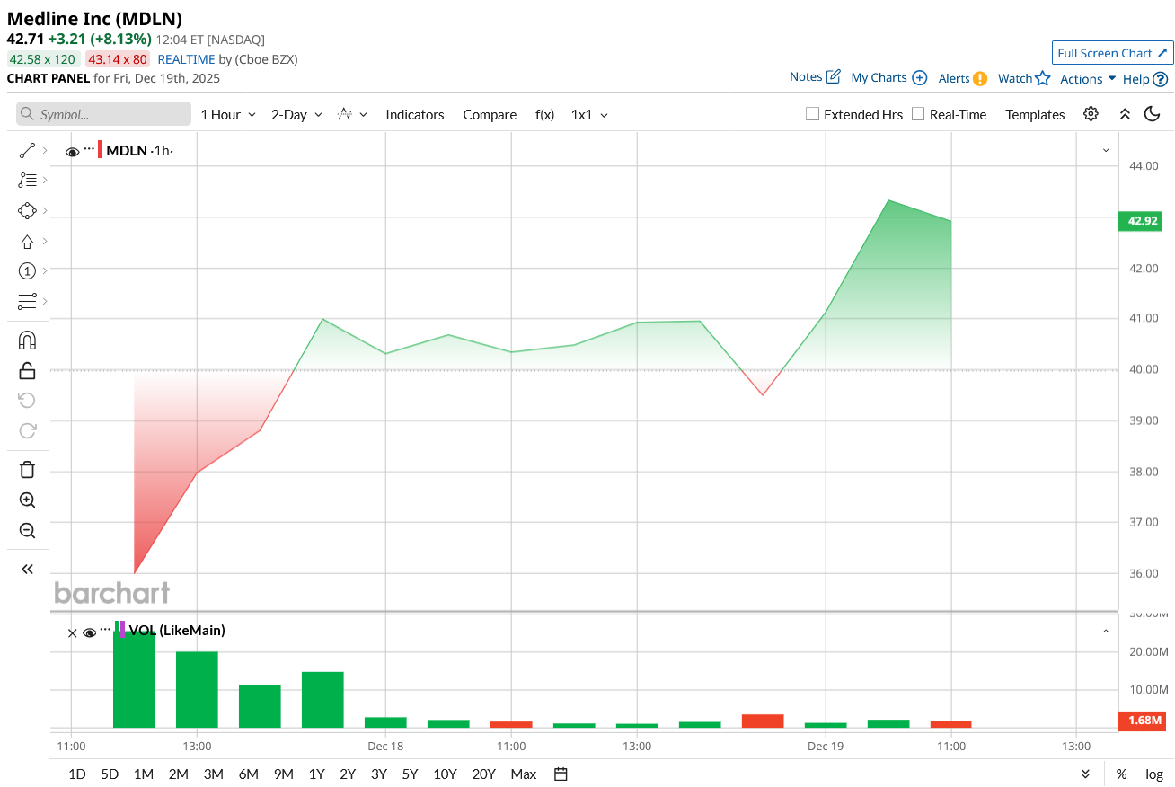Open the Templates menu

[1035, 115]
